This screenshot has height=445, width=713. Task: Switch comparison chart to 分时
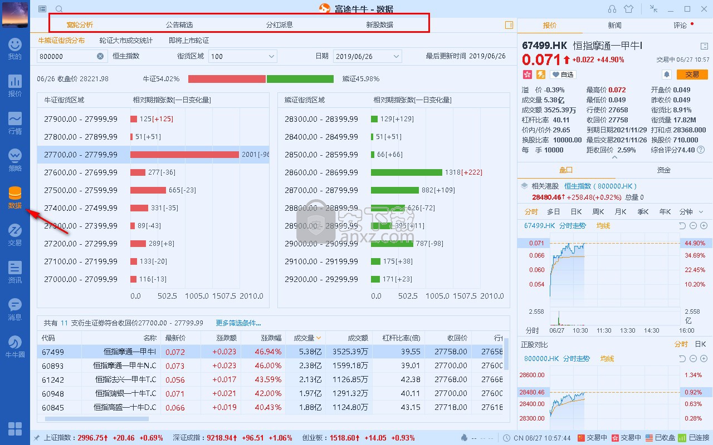pos(681,344)
